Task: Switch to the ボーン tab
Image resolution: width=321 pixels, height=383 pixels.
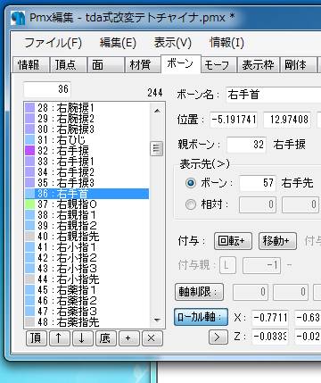Action: (x=181, y=63)
